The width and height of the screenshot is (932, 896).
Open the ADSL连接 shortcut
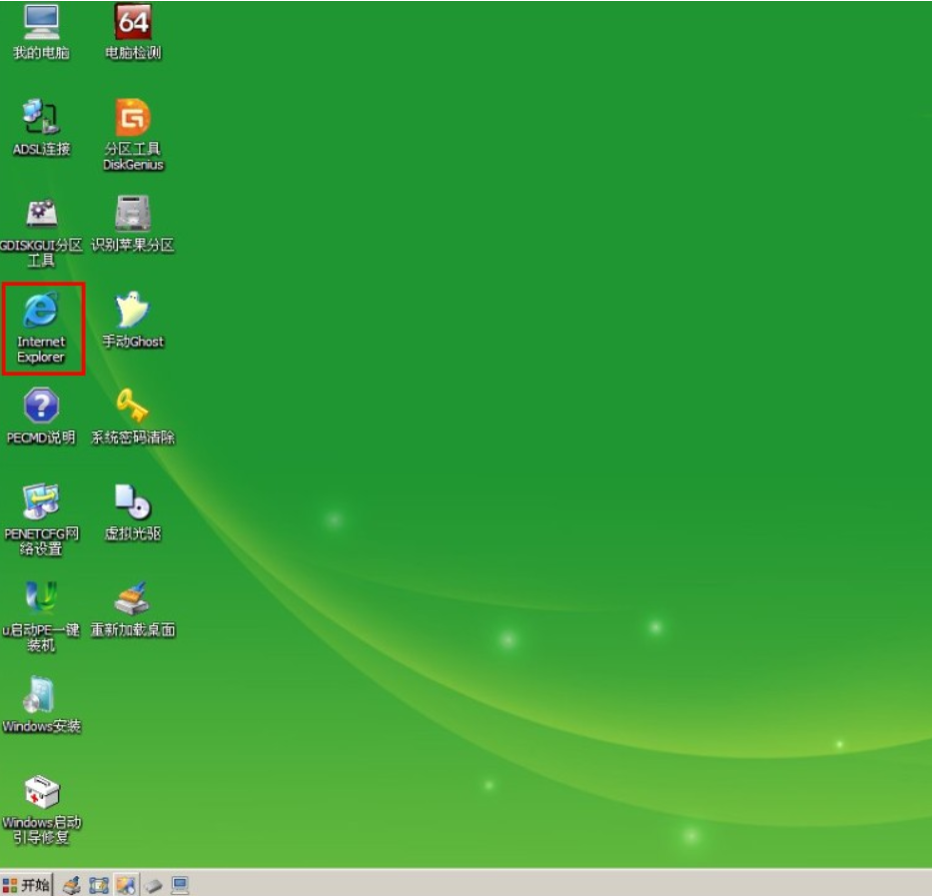coord(41,118)
